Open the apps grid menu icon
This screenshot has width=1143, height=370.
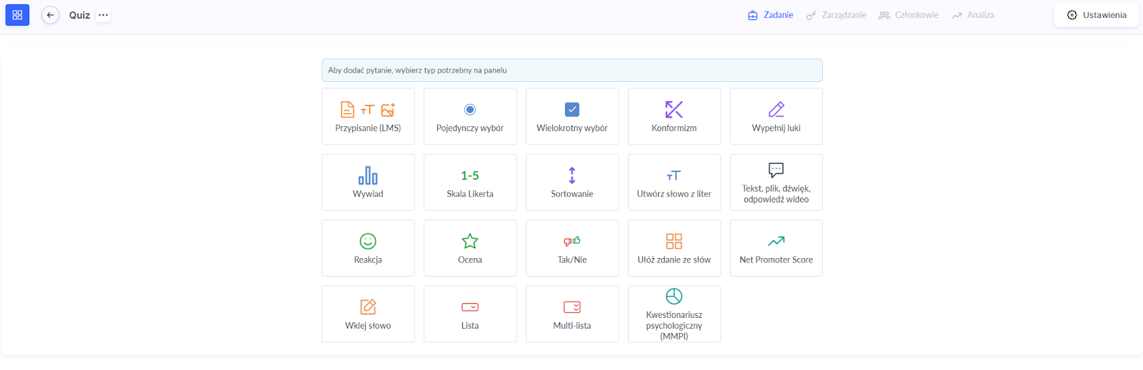click(x=17, y=15)
